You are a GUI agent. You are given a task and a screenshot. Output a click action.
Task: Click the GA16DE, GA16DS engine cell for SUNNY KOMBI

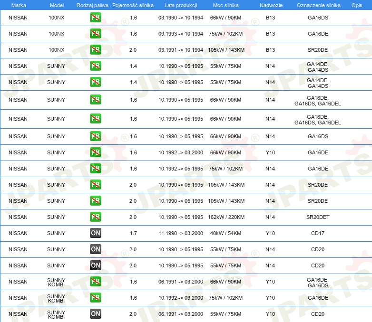(x=318, y=283)
